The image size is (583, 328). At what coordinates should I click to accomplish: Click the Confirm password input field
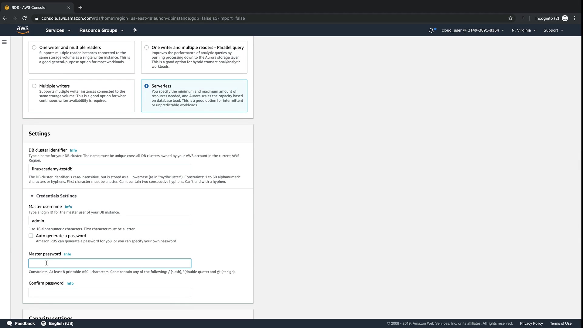(x=110, y=292)
